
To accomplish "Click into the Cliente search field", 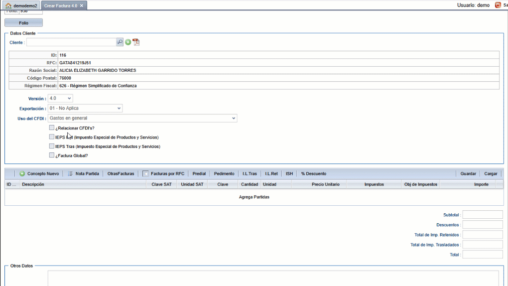I will pyautogui.click(x=71, y=42).
